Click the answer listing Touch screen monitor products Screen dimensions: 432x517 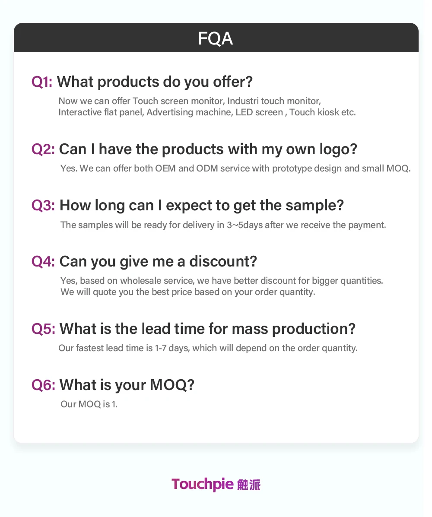pyautogui.click(x=207, y=107)
